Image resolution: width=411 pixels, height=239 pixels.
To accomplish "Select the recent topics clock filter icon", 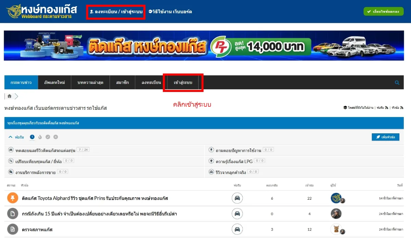I will click(32, 137).
